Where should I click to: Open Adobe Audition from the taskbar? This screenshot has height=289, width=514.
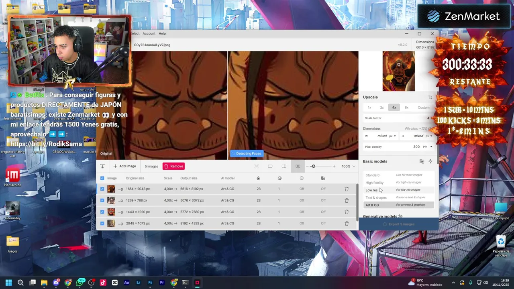126,283
